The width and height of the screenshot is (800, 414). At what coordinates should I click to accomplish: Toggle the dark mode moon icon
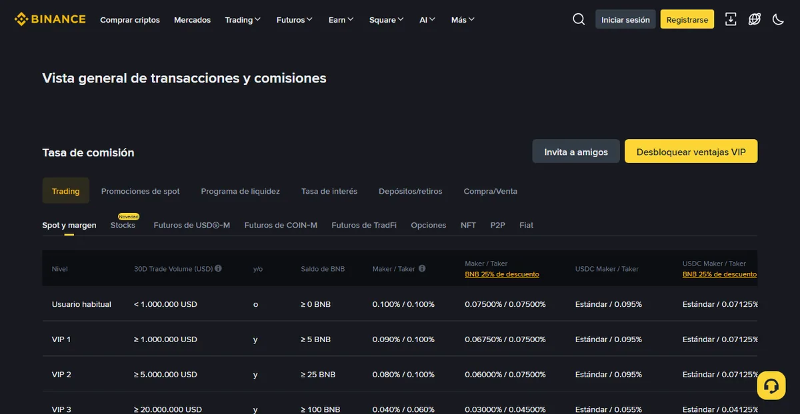(778, 19)
